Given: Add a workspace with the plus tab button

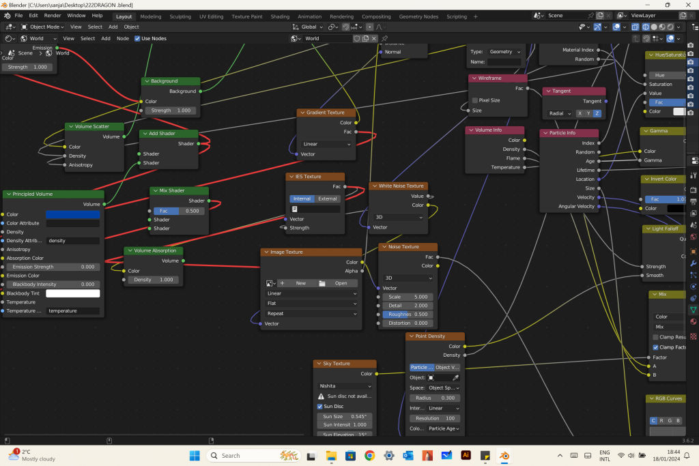Looking at the screenshot, I should (x=476, y=16).
